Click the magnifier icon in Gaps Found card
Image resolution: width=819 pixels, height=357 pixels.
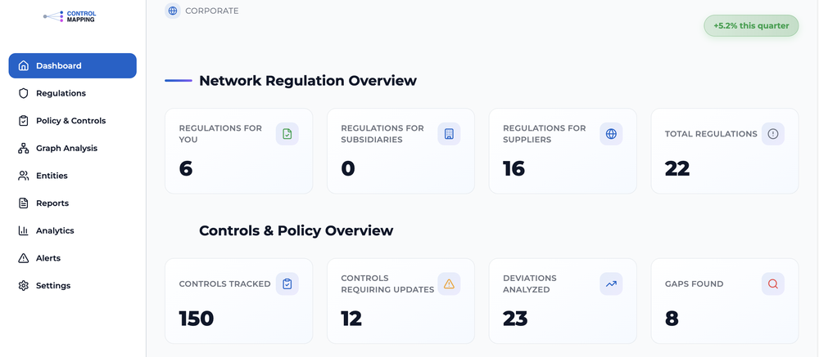773,283
